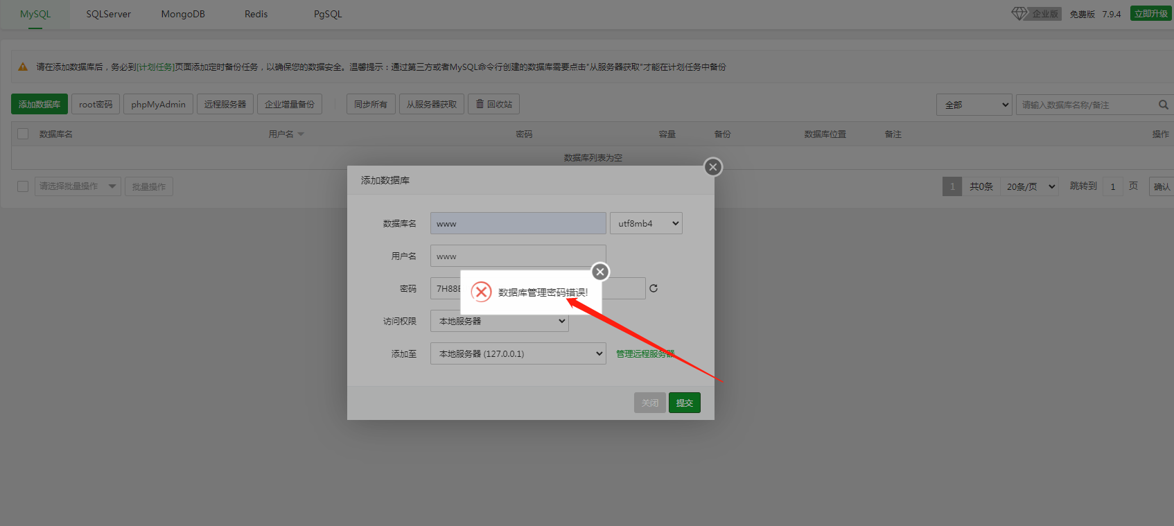Launch phpMyAdmin
The image size is (1174, 526).
pos(158,104)
